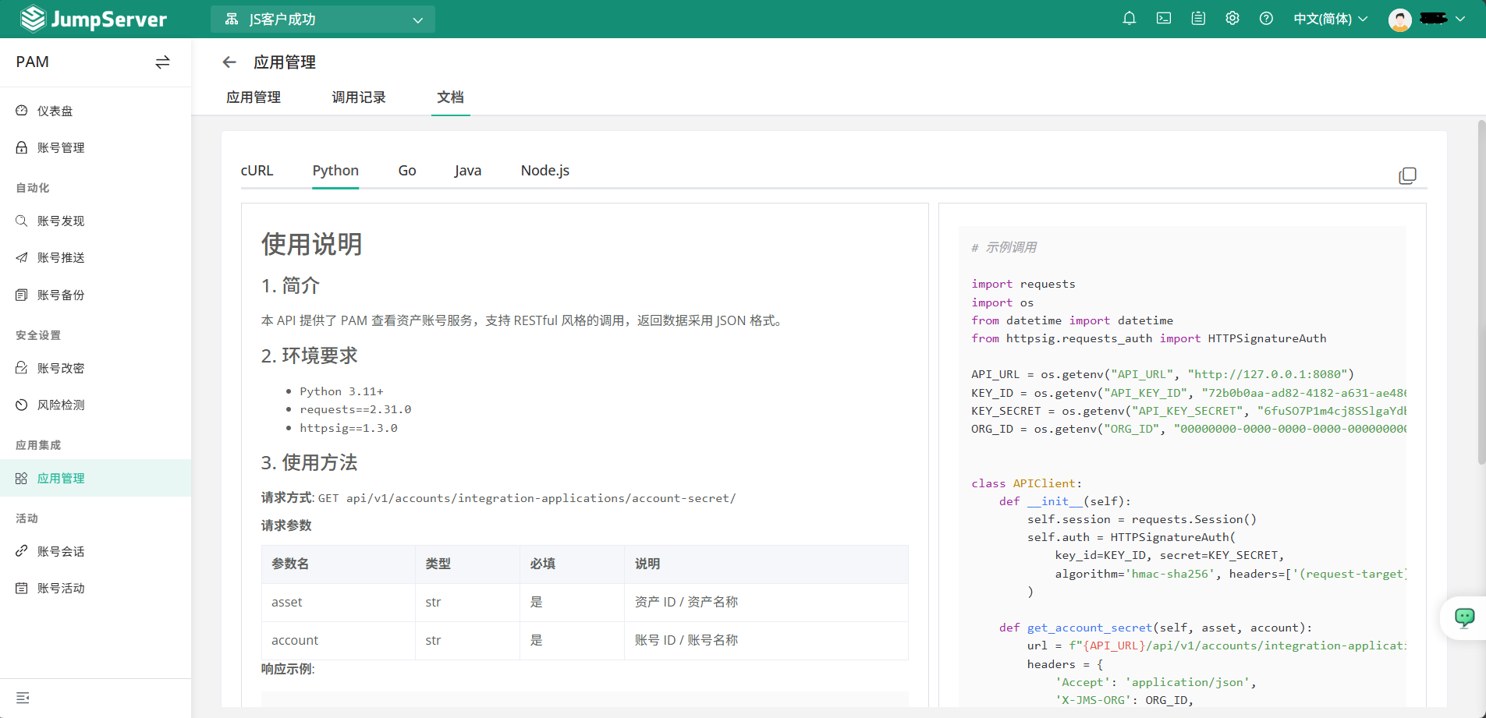Click the 仪表盘 dashboard icon
This screenshot has height=718, width=1486.
click(22, 111)
